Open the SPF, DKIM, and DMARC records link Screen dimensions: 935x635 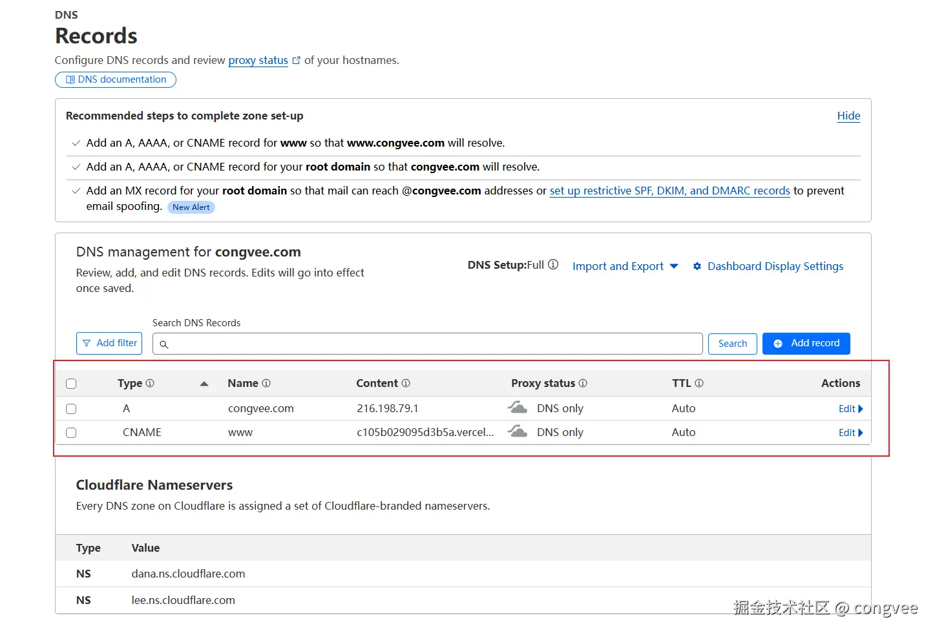coord(669,191)
